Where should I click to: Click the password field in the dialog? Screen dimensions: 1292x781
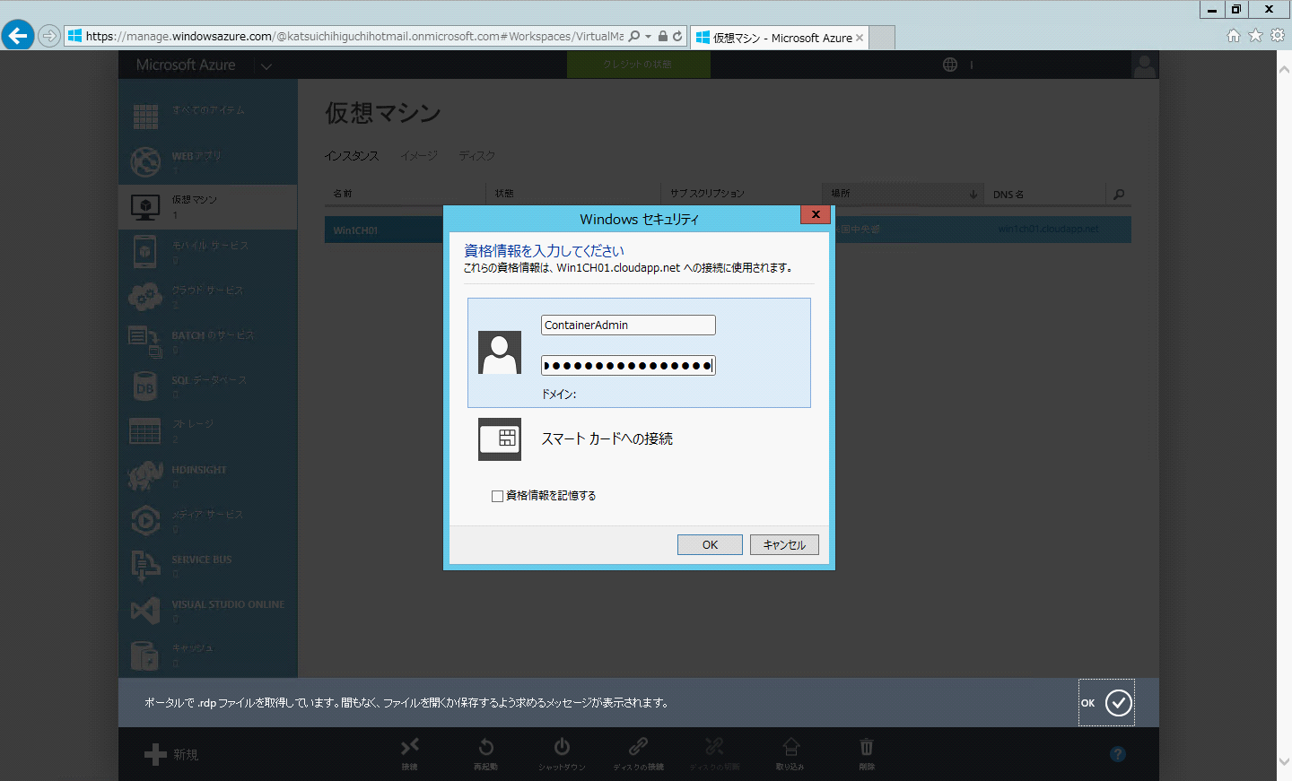click(628, 365)
